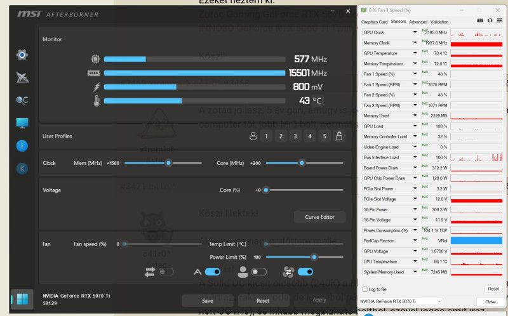Click the auto fan 'A' icon

click(x=197, y=272)
